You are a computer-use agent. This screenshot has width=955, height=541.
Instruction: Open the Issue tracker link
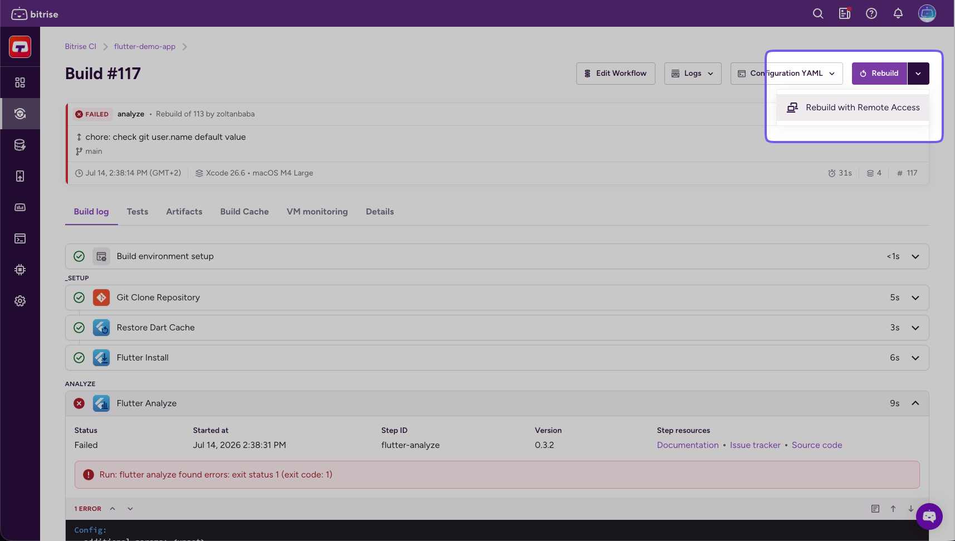[x=755, y=445]
